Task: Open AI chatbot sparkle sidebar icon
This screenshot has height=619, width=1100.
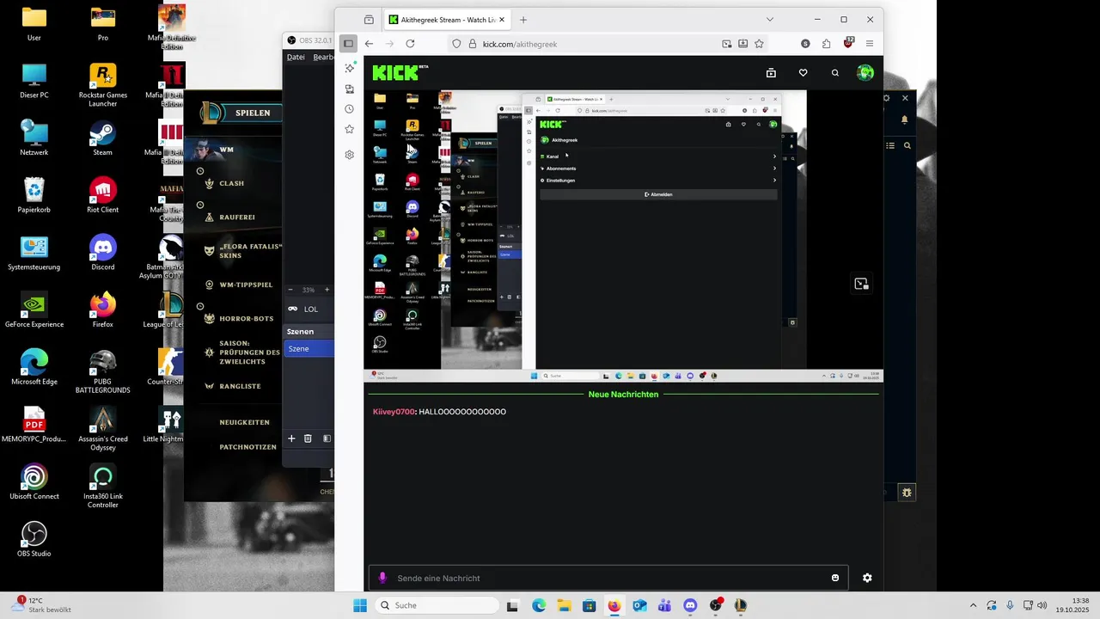Action: click(350, 68)
